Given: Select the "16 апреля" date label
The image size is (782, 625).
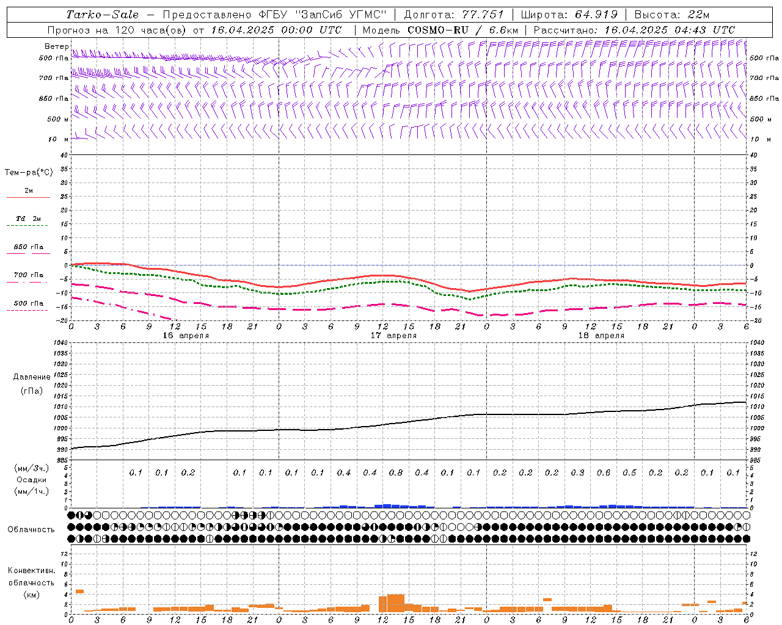Looking at the screenshot, I should coord(186,336).
